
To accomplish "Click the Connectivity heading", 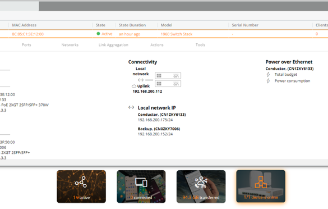I will 142,62.
